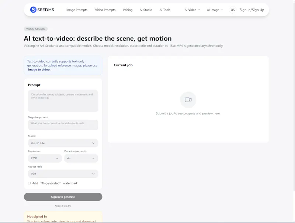
Task: Click the Current job heading
Action: click(123, 65)
